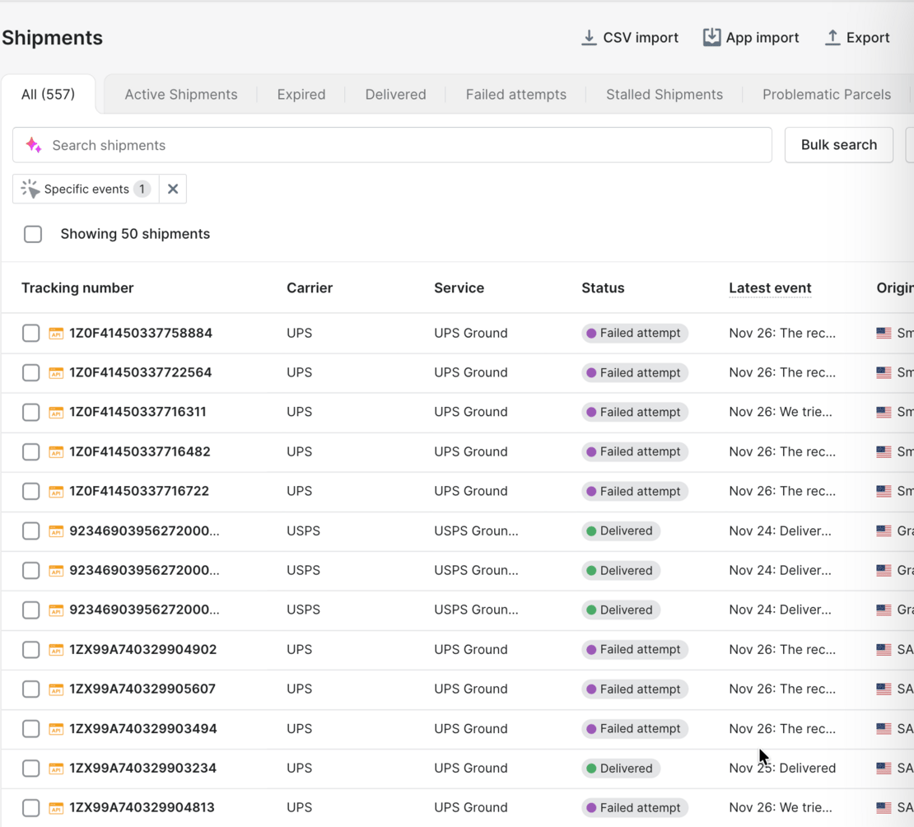Tick checkbox for shipment 1Z0F41450337716722
Viewport: 914px width, 827px height.
[31, 492]
